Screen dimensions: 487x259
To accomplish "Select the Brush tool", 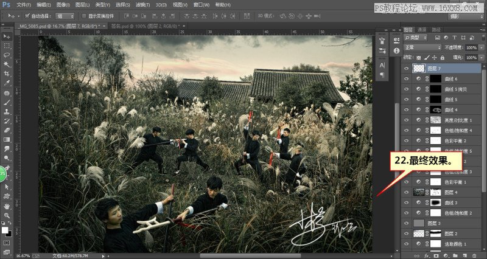I will click(x=7, y=102).
